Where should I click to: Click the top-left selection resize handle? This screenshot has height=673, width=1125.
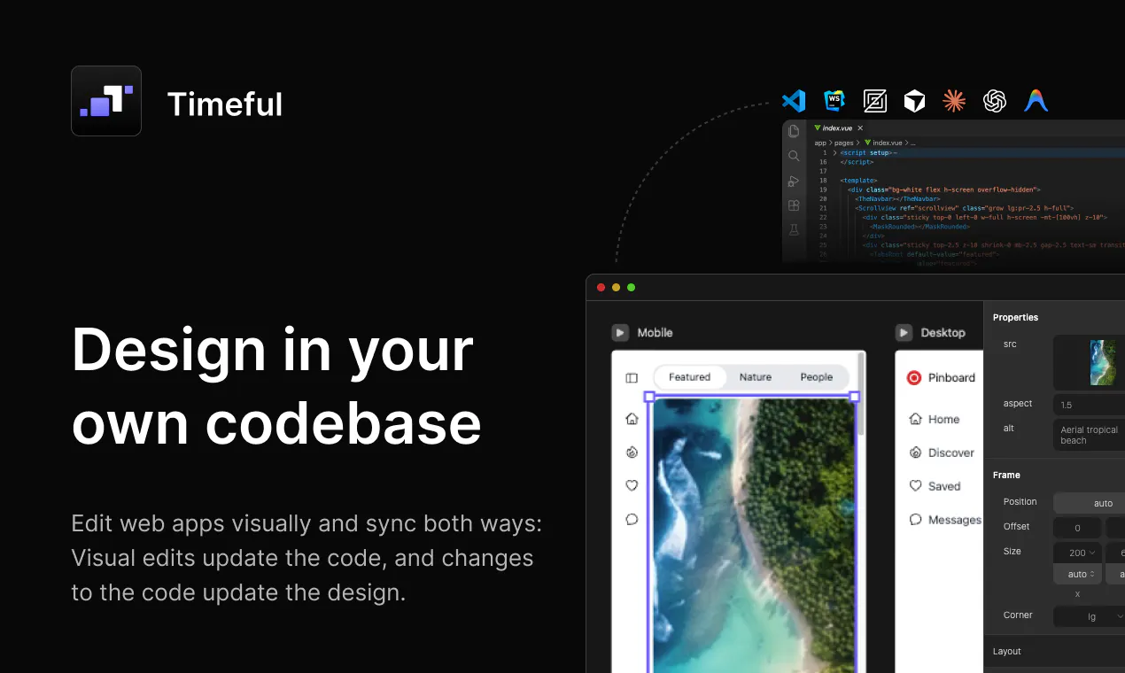pos(649,398)
